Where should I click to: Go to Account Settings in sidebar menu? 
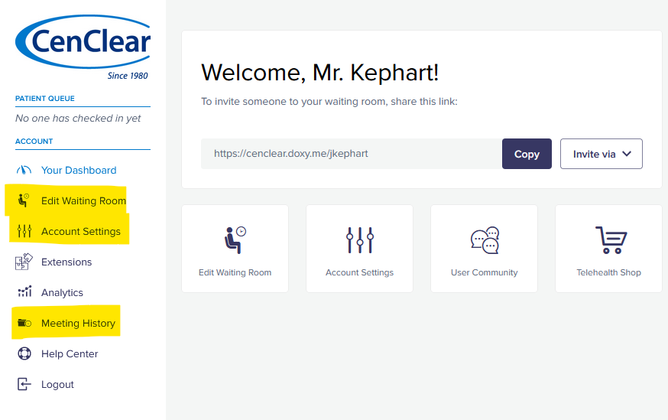point(81,231)
